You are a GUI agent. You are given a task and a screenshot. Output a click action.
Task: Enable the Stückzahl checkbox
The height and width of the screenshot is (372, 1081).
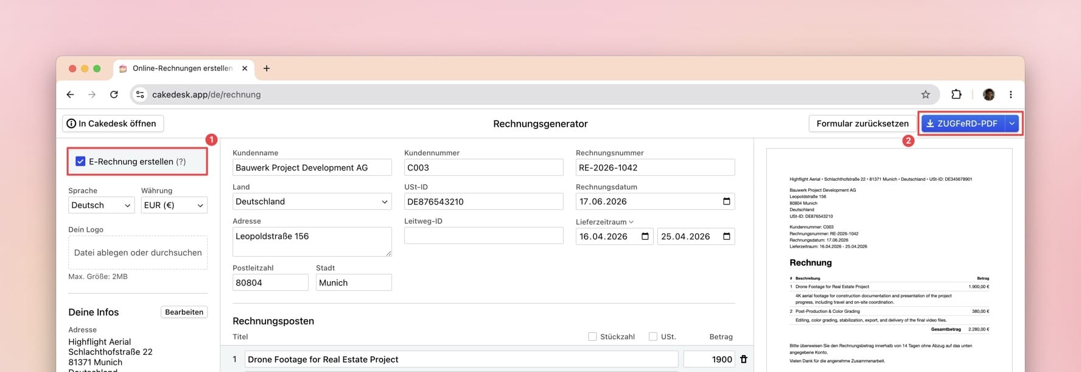(592, 337)
